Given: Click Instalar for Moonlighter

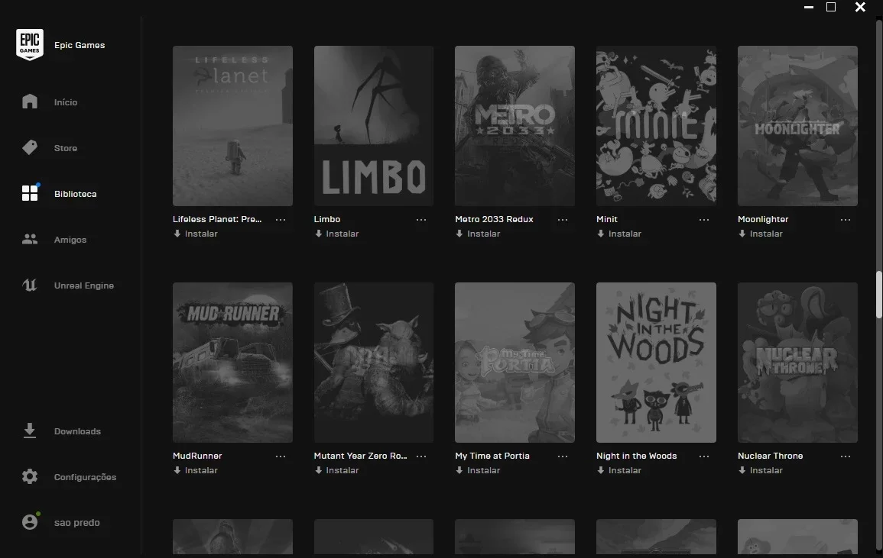Looking at the screenshot, I should pyautogui.click(x=766, y=234).
